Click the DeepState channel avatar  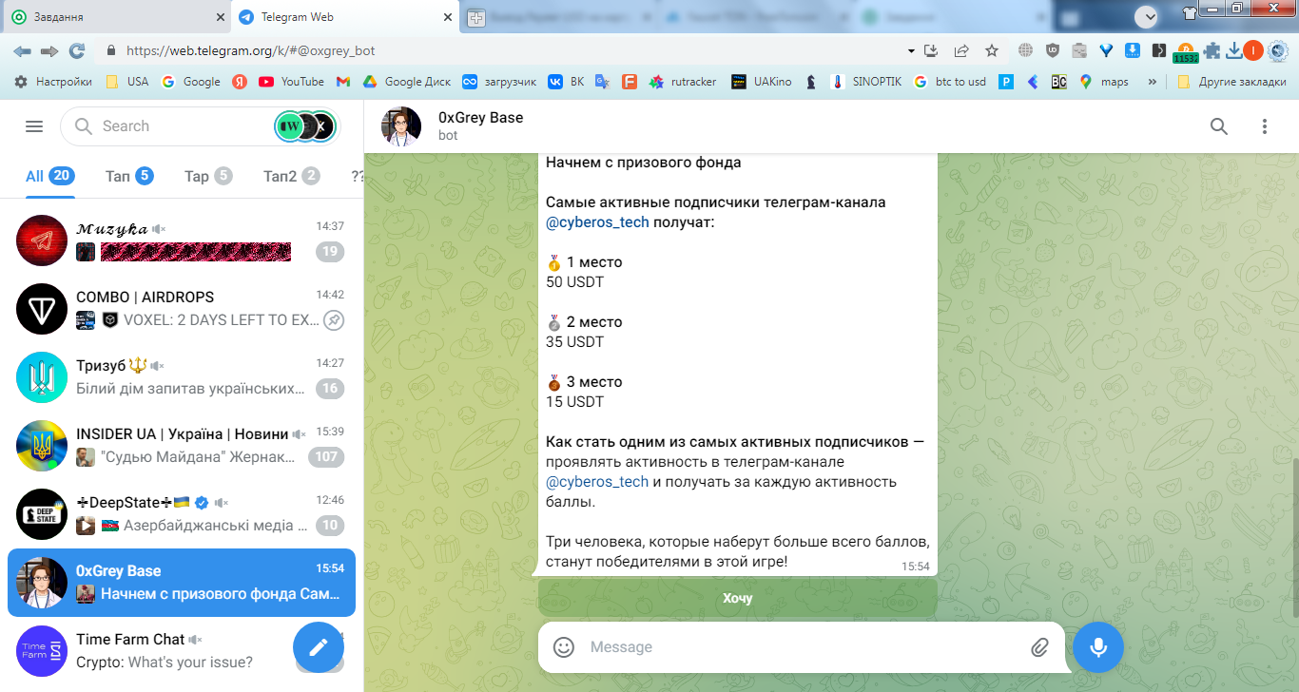click(42, 513)
